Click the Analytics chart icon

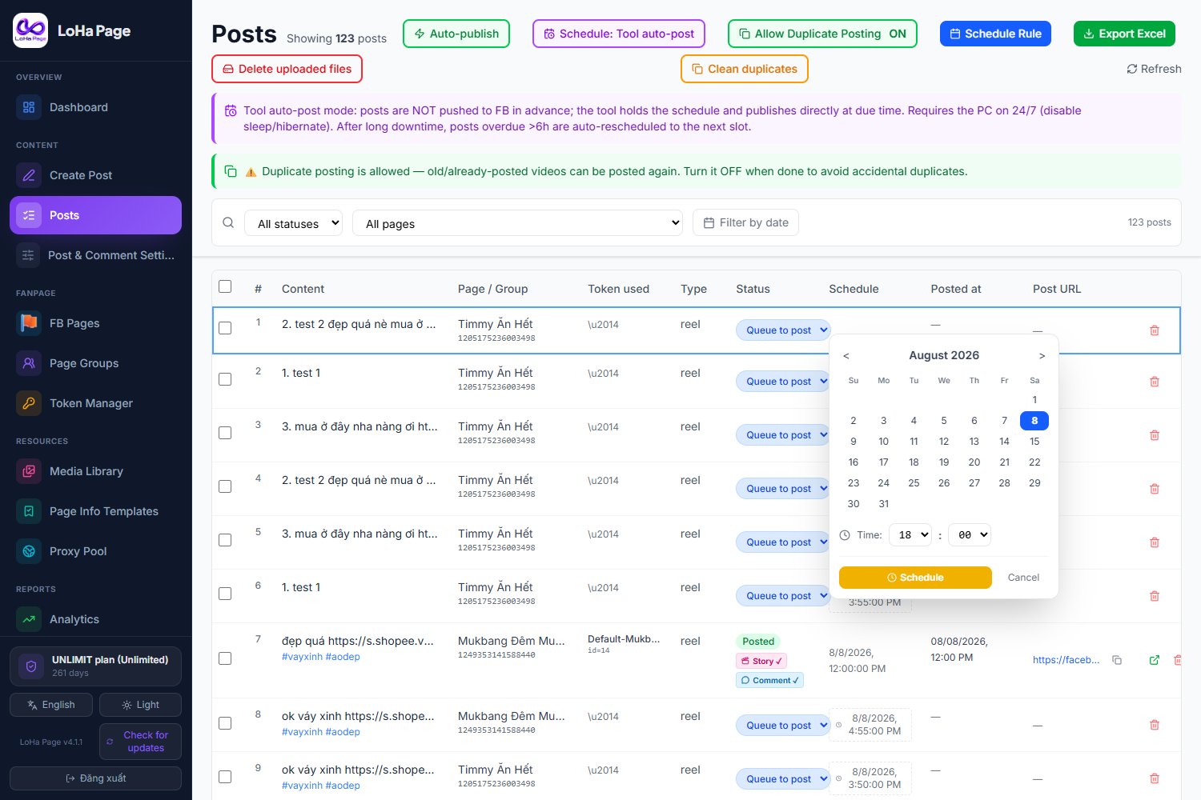click(29, 619)
